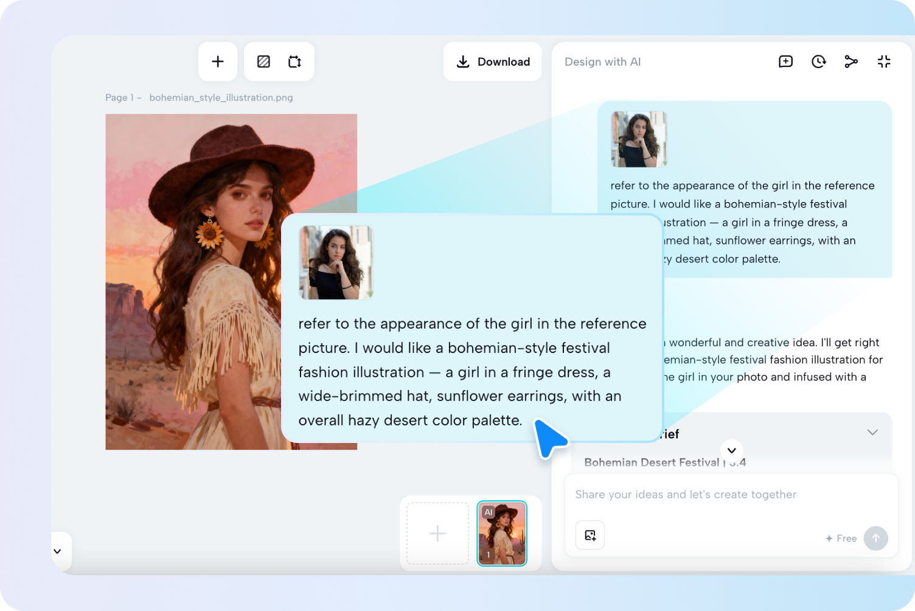Click the Free credits label
The image size is (915, 611).
click(x=841, y=539)
